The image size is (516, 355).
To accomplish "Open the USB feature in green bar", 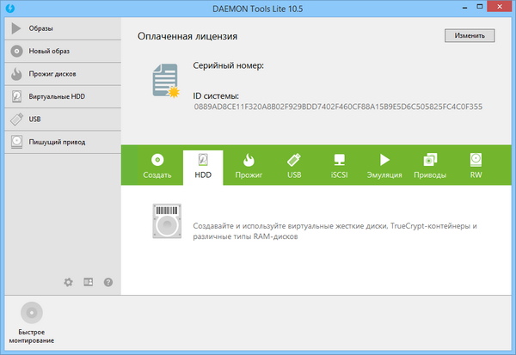I will pyautogui.click(x=294, y=166).
